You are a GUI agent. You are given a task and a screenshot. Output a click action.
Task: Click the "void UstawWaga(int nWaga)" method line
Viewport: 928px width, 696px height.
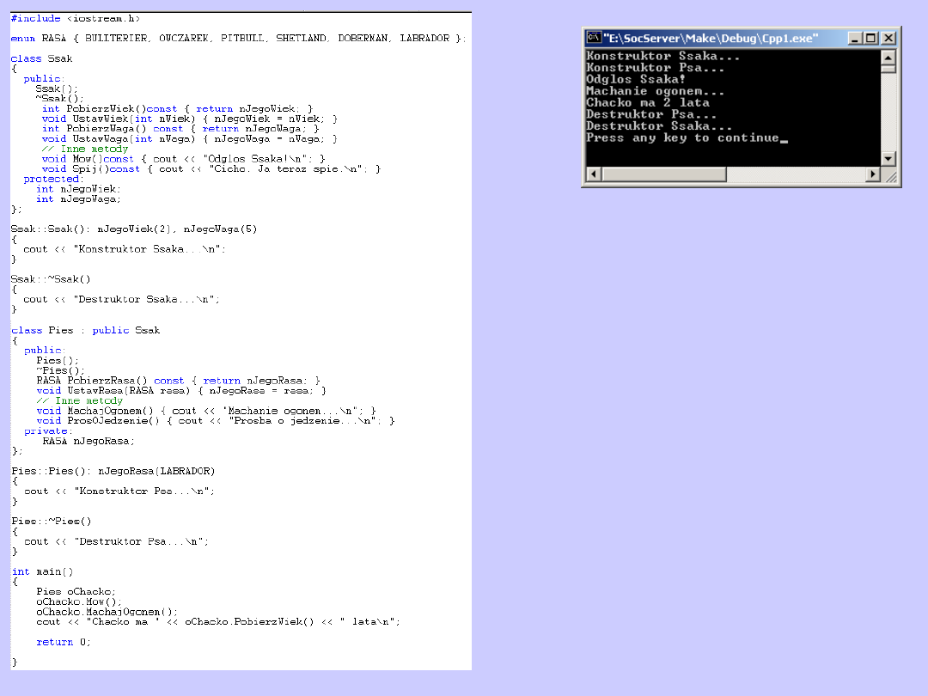point(189,138)
